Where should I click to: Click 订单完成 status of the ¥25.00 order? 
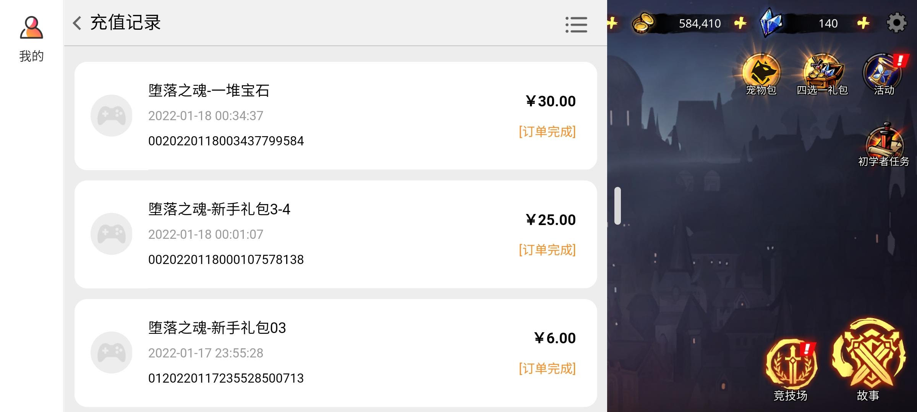pyautogui.click(x=547, y=250)
